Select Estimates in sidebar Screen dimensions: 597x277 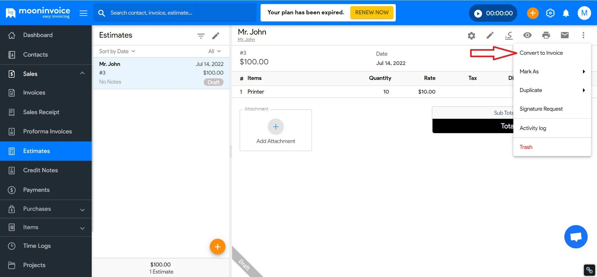[x=46, y=151]
